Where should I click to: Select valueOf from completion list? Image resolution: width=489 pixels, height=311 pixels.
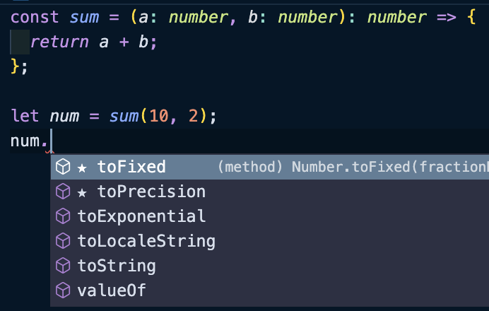point(270,291)
